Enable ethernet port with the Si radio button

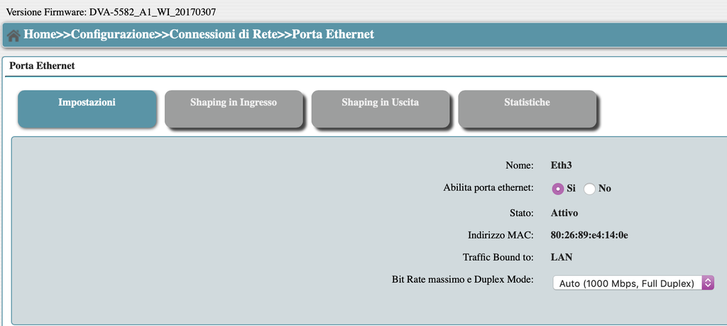pyautogui.click(x=558, y=189)
